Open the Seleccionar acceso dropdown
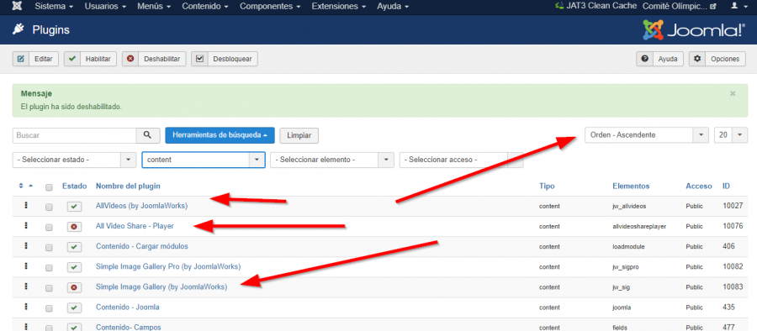 (x=461, y=160)
